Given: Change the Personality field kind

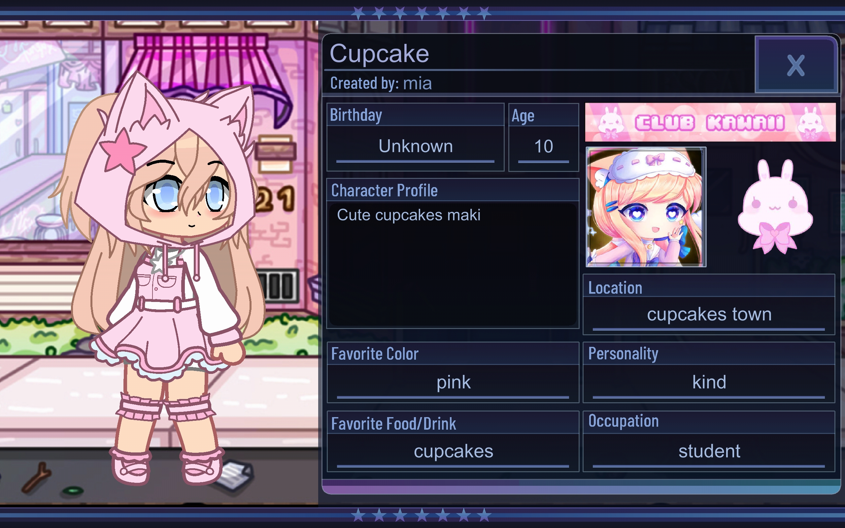Looking at the screenshot, I should (x=709, y=382).
